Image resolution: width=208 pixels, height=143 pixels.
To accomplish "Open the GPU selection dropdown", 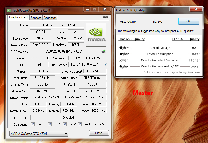I will tap(39, 134).
